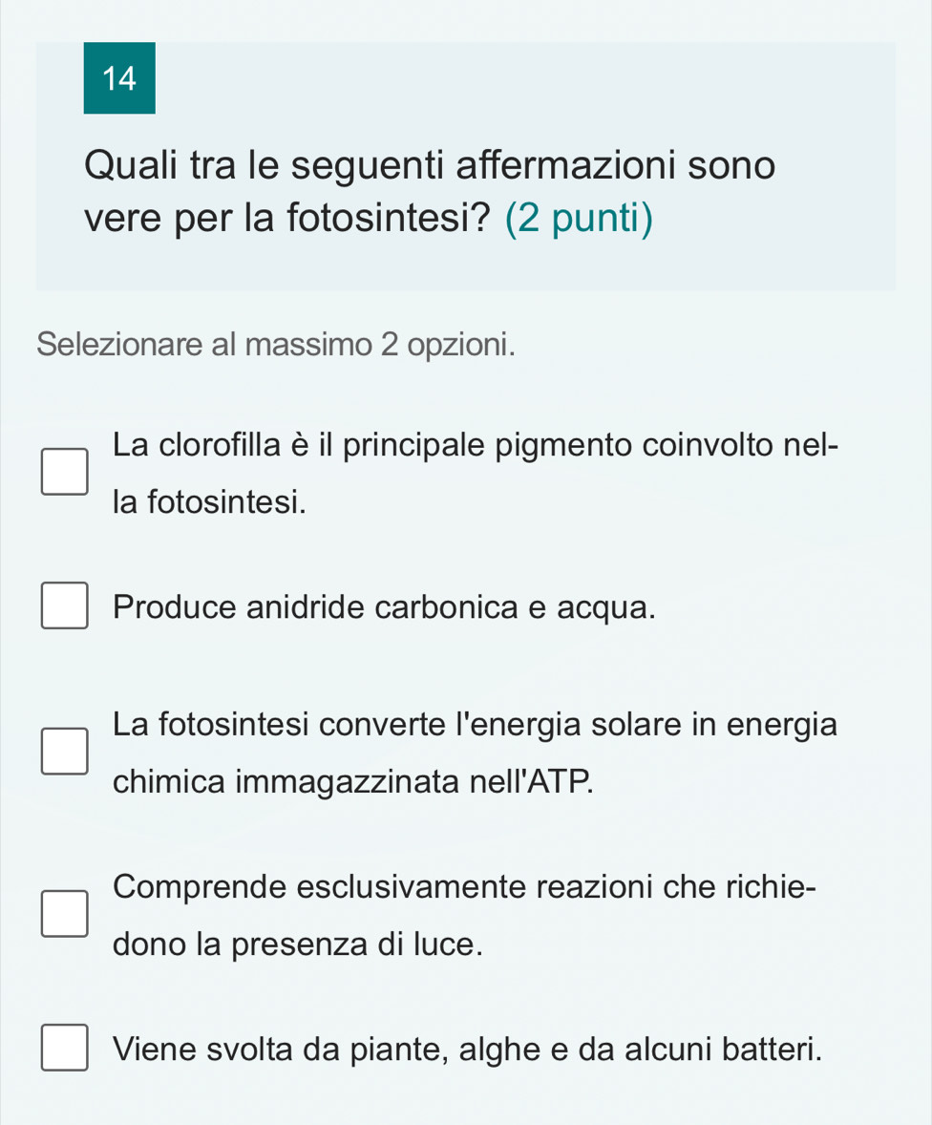This screenshot has width=932, height=1125.
Task: Toggle the "Viene svolta da piante" checkbox
Action: [x=65, y=1048]
